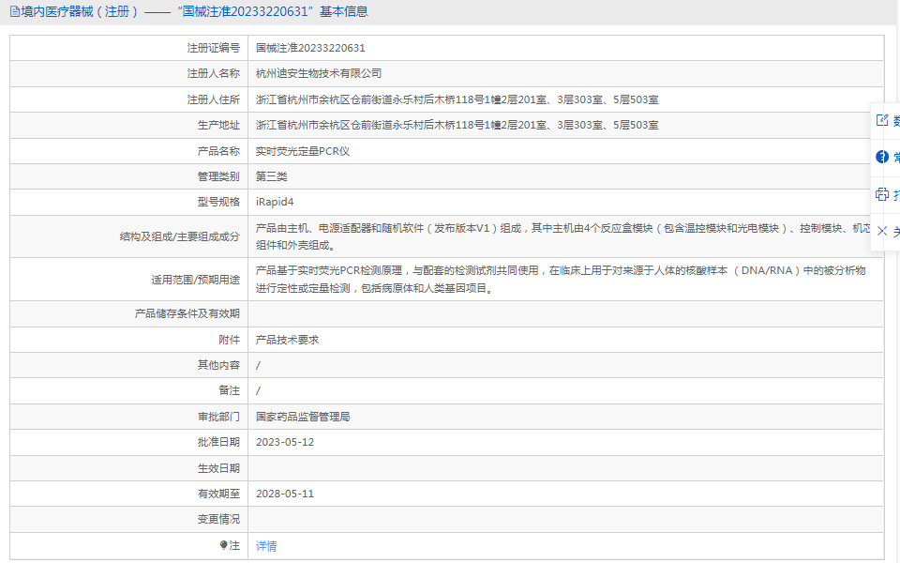Image resolution: width=900 pixels, height=563 pixels.
Task: Select expiry date 2028-05-11
Action: click(285, 495)
